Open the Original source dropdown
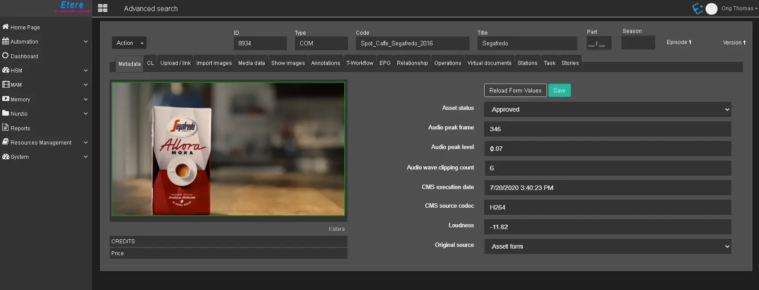 (608, 246)
